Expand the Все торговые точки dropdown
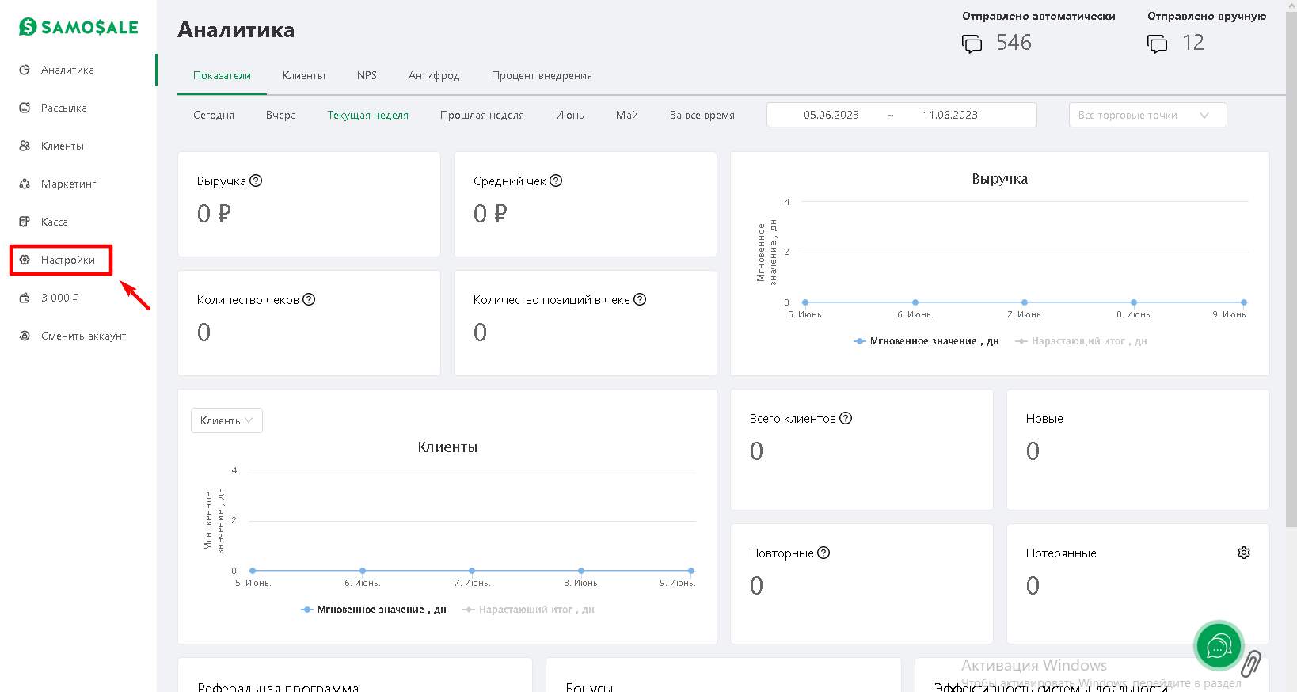 tap(1147, 115)
